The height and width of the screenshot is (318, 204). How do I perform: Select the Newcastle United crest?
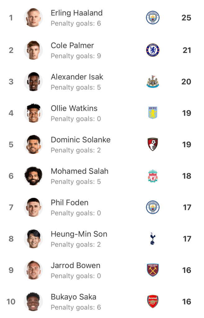point(153,82)
